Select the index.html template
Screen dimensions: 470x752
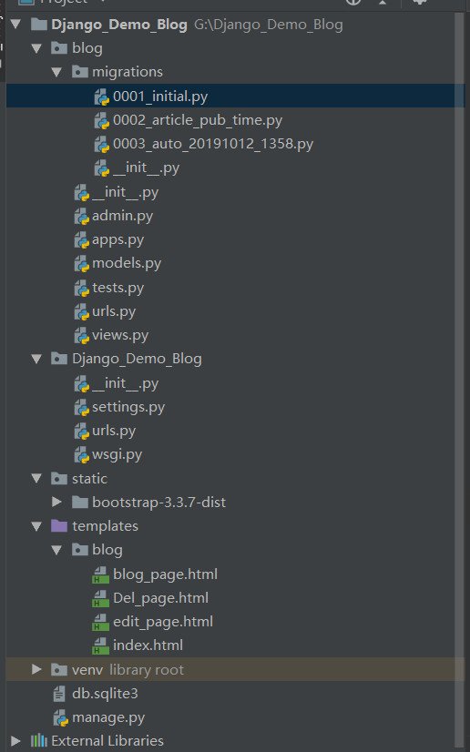pyautogui.click(x=148, y=645)
